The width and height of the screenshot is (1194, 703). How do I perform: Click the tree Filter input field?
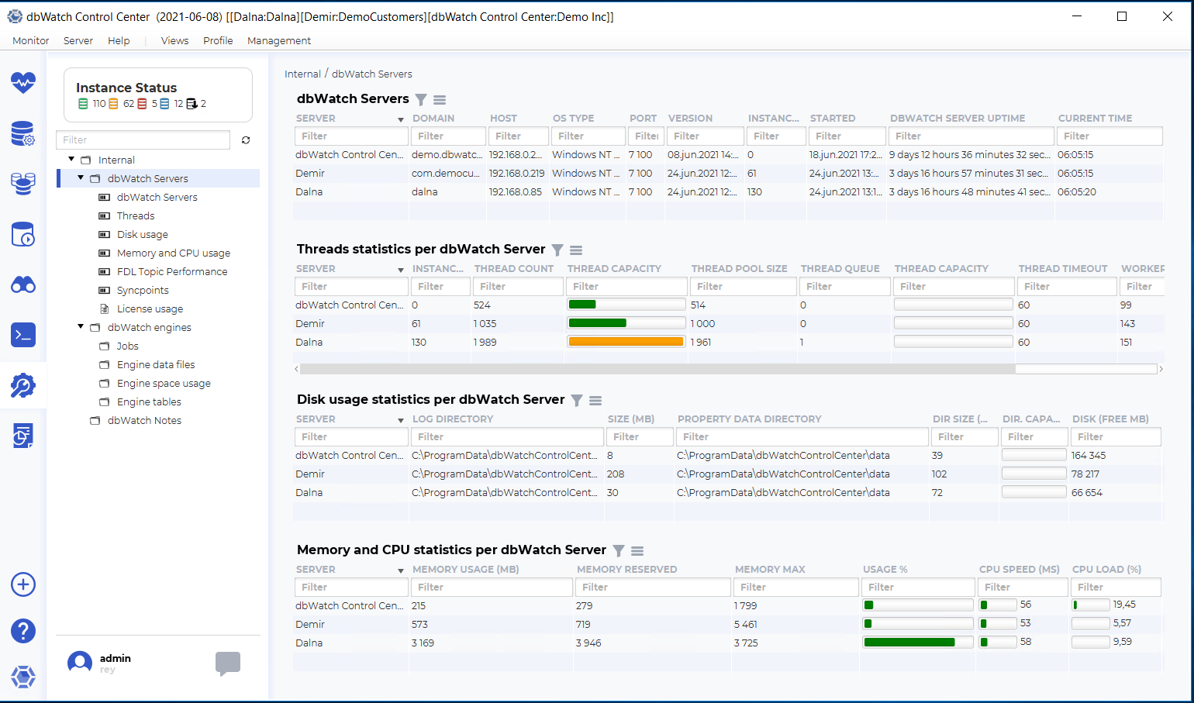coord(143,140)
